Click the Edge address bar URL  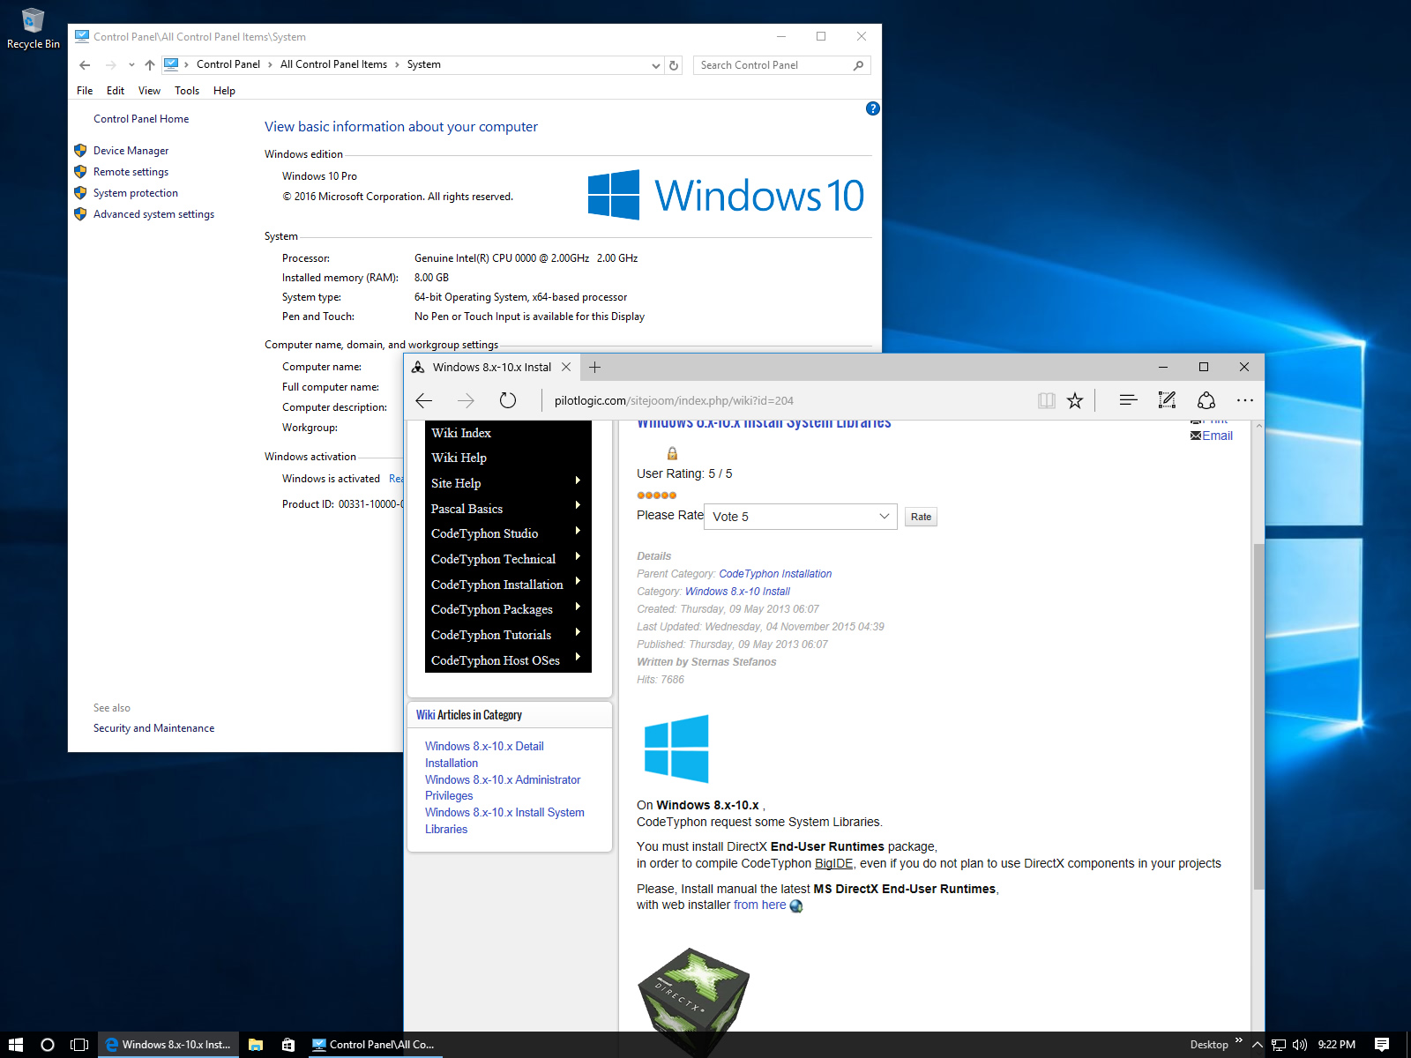pyautogui.click(x=674, y=400)
